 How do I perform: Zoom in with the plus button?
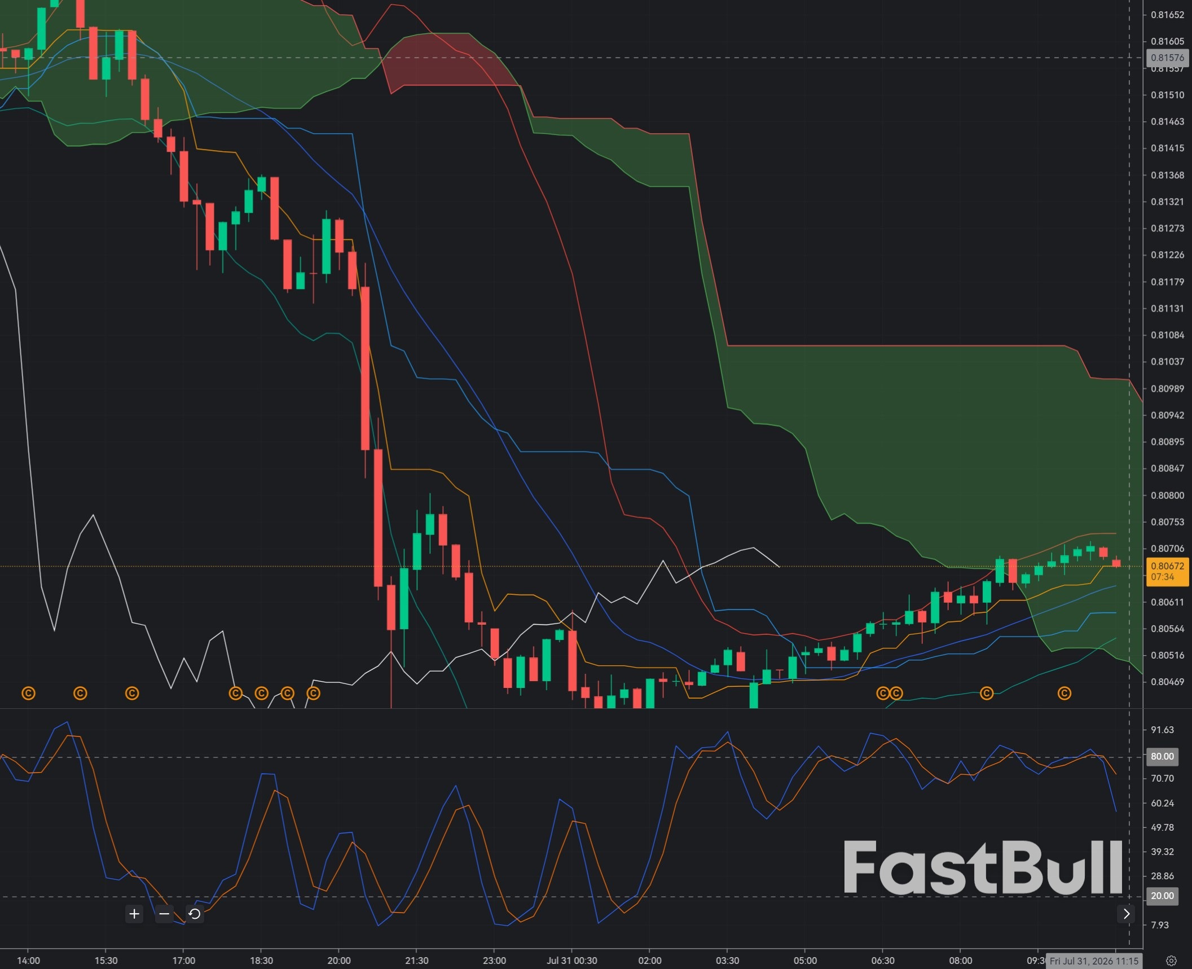(134, 914)
